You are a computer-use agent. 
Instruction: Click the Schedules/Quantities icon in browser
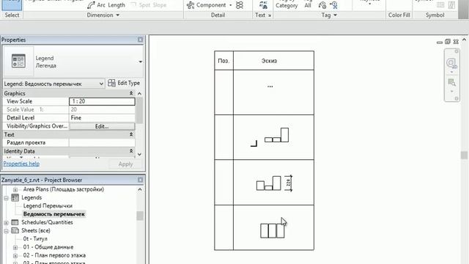(15, 222)
